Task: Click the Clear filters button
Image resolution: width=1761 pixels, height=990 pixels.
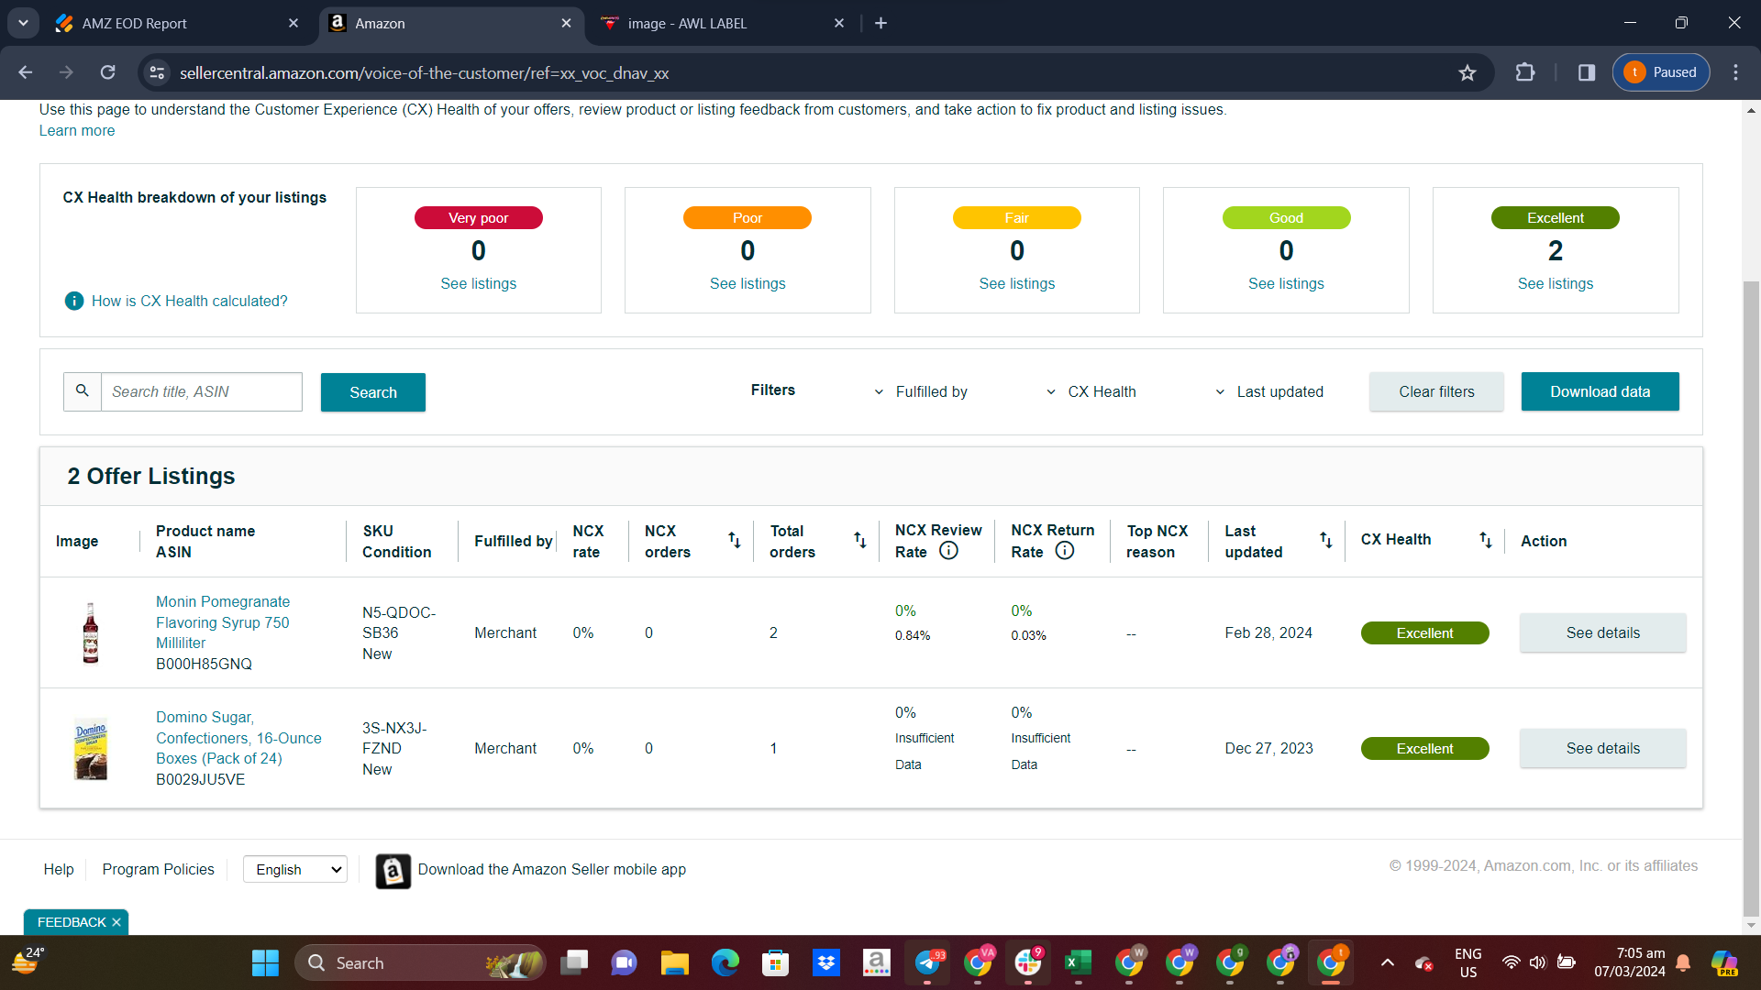Action: pos(1436,391)
